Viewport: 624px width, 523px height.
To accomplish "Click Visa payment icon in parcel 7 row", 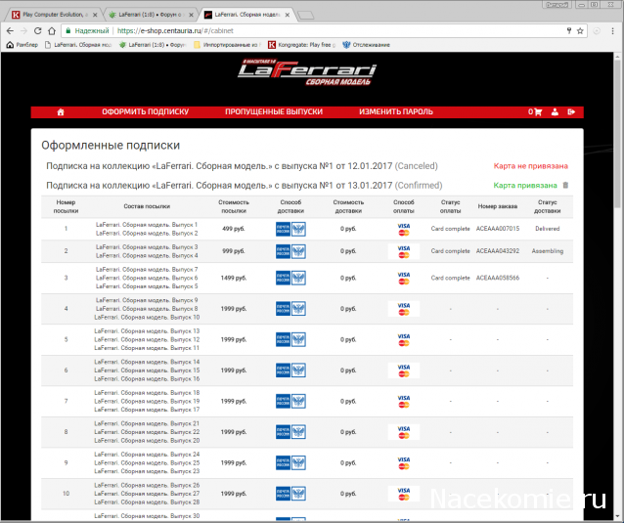I will coord(404,402).
